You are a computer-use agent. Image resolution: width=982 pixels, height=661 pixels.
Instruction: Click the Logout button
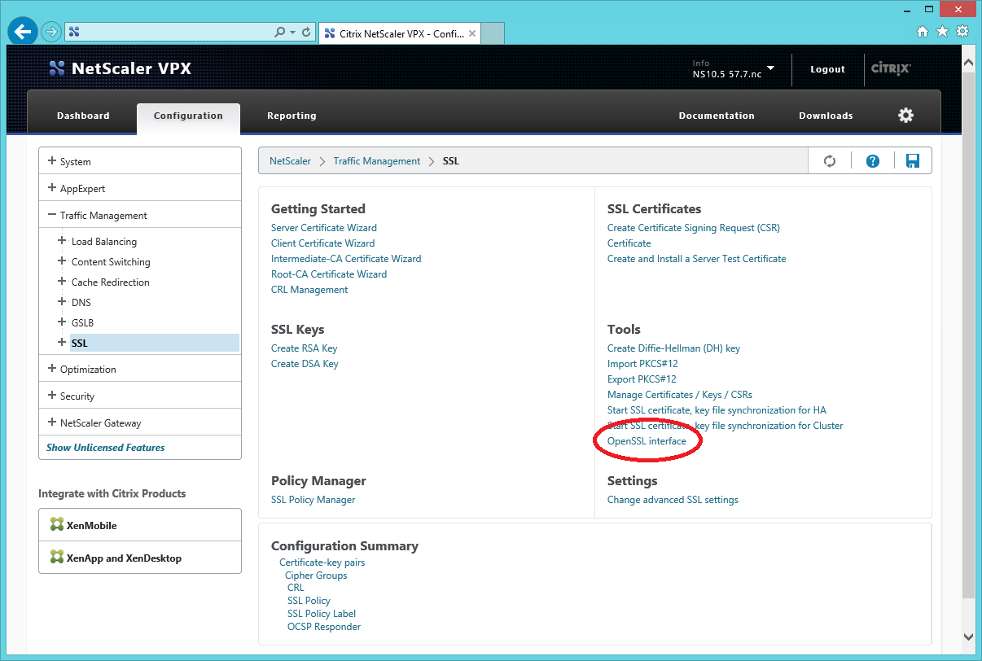tap(827, 69)
